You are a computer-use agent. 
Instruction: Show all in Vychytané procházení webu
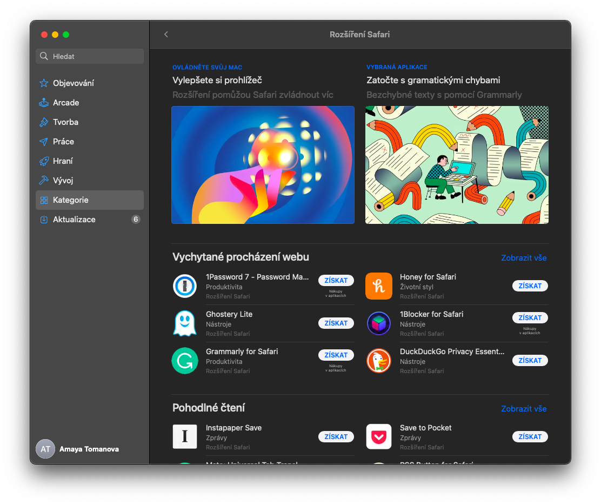(x=524, y=258)
